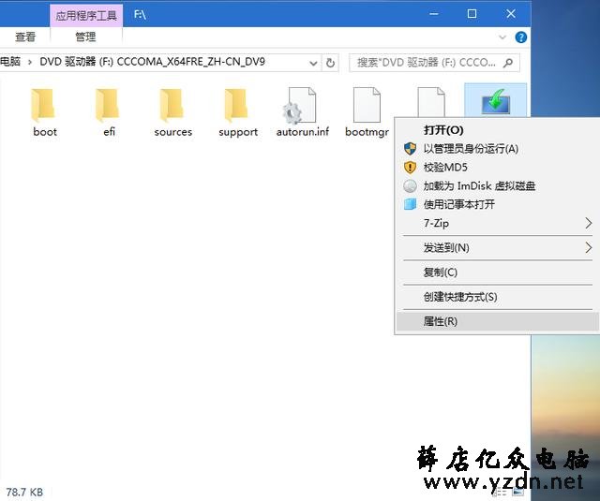Choose 以管理员身份运行(A)

(x=497, y=149)
